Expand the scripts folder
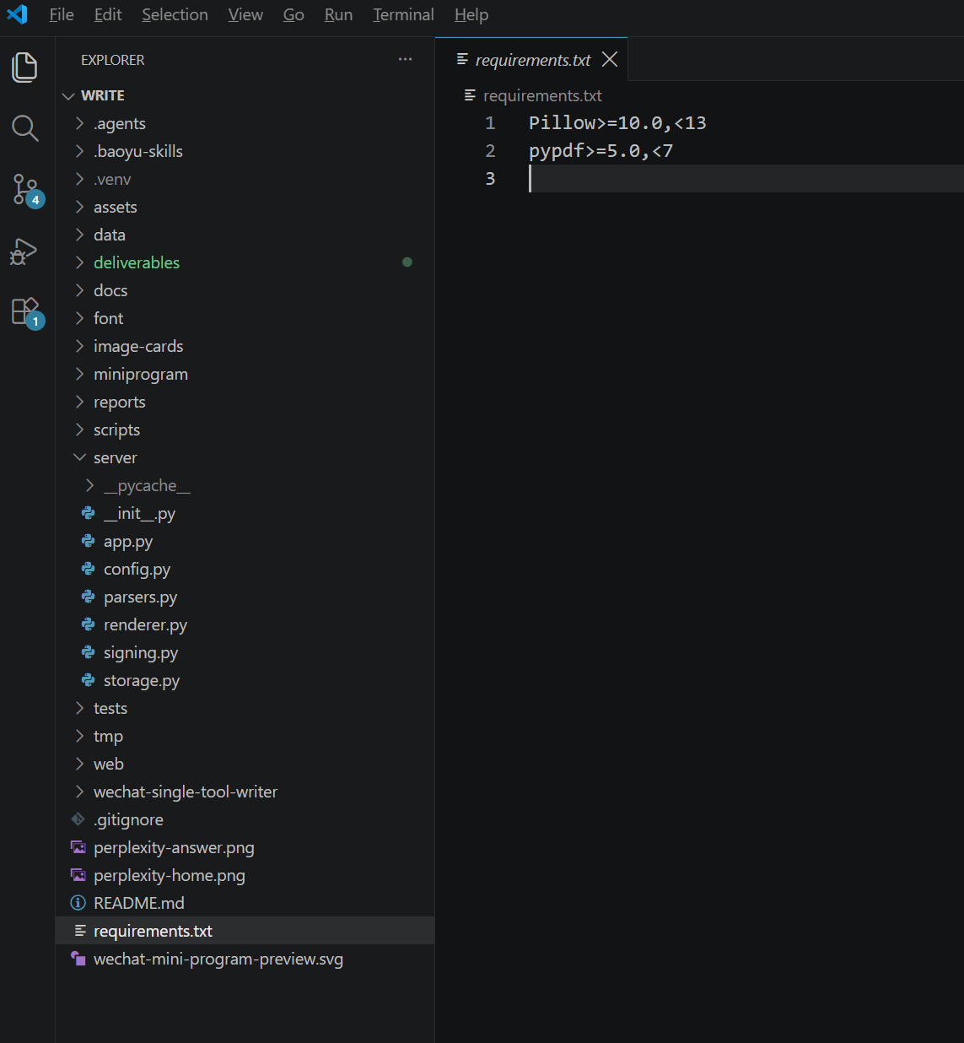The image size is (964, 1043). 245,430
